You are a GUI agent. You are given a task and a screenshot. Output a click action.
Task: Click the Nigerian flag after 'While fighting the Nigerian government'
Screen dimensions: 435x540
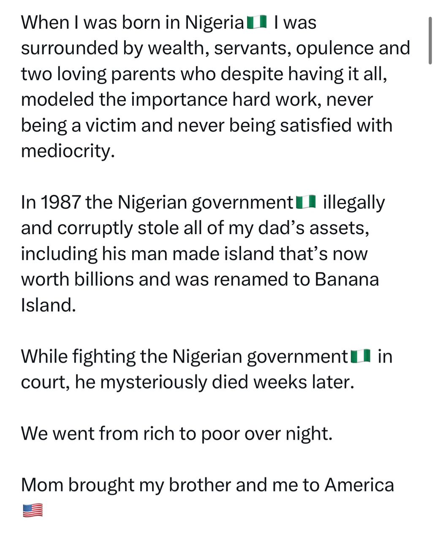tap(361, 356)
